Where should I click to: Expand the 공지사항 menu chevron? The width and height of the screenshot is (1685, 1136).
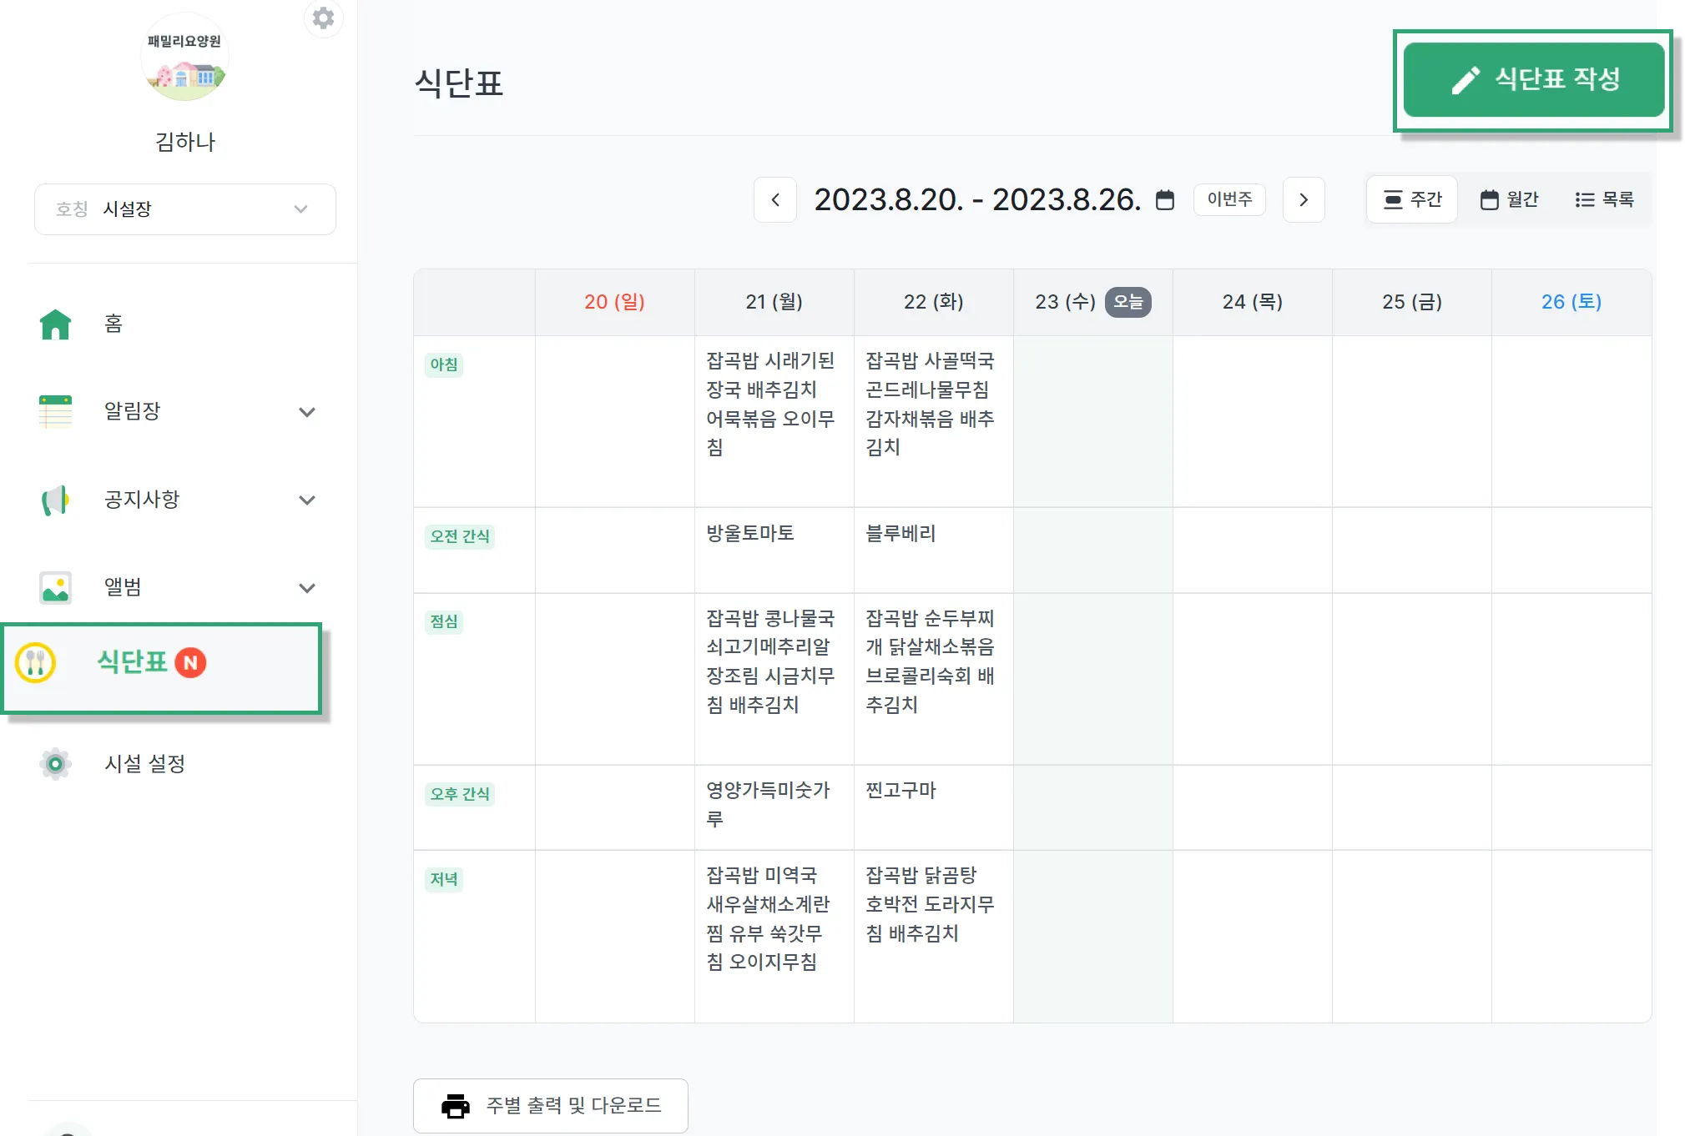coord(307,500)
